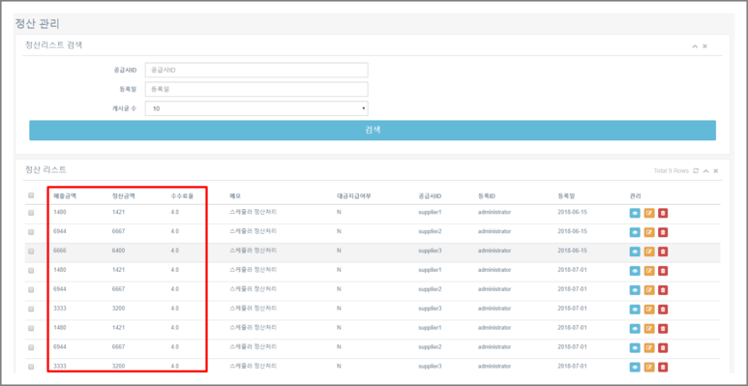748x386 pixels.
Task: Click the red trash icon for supplier2 2018-06-15
Action: pyautogui.click(x=663, y=232)
